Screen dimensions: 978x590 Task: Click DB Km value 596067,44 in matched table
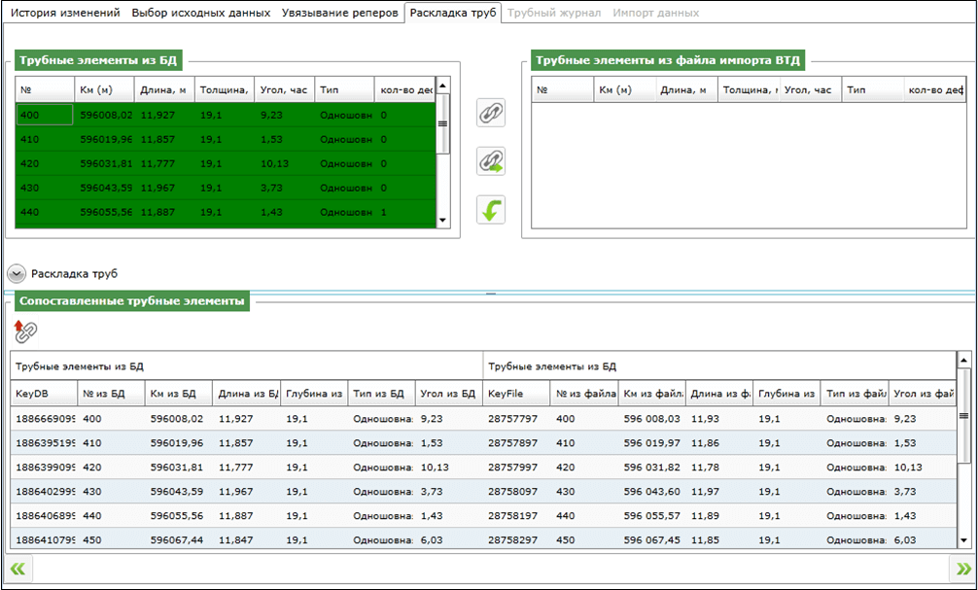[x=177, y=540]
